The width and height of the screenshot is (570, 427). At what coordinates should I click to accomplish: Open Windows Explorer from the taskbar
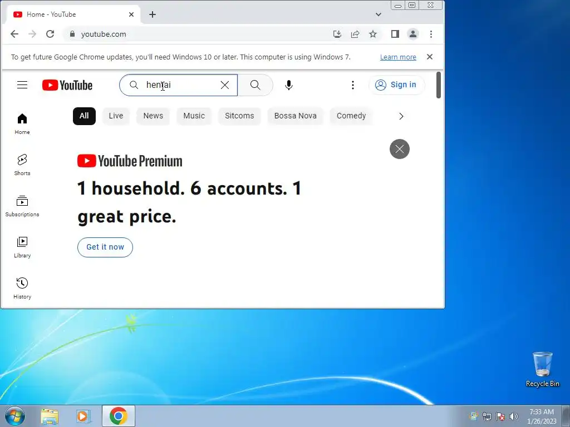click(x=50, y=416)
